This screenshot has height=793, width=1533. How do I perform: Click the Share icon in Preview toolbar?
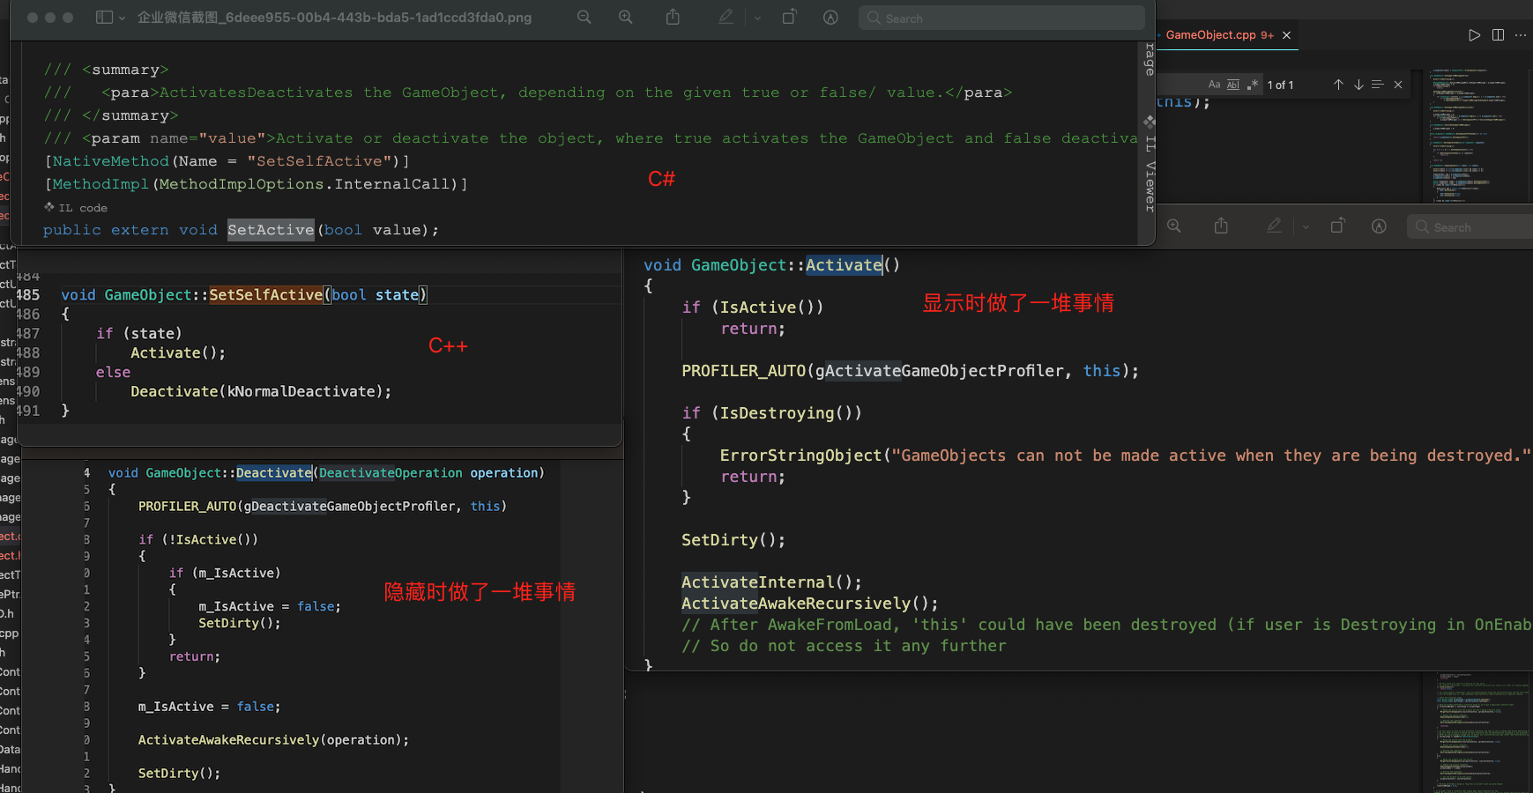pos(673,18)
